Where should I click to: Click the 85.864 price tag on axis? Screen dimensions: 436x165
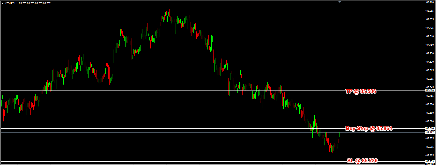pos(430,128)
